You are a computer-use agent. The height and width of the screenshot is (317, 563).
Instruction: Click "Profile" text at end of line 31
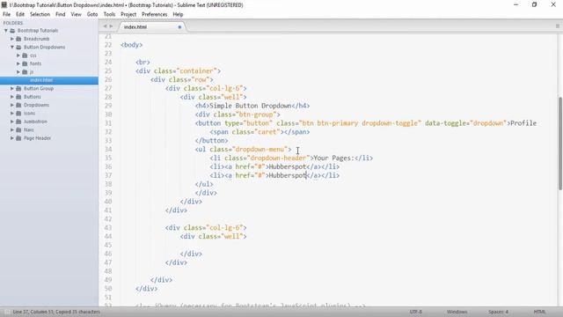point(523,123)
